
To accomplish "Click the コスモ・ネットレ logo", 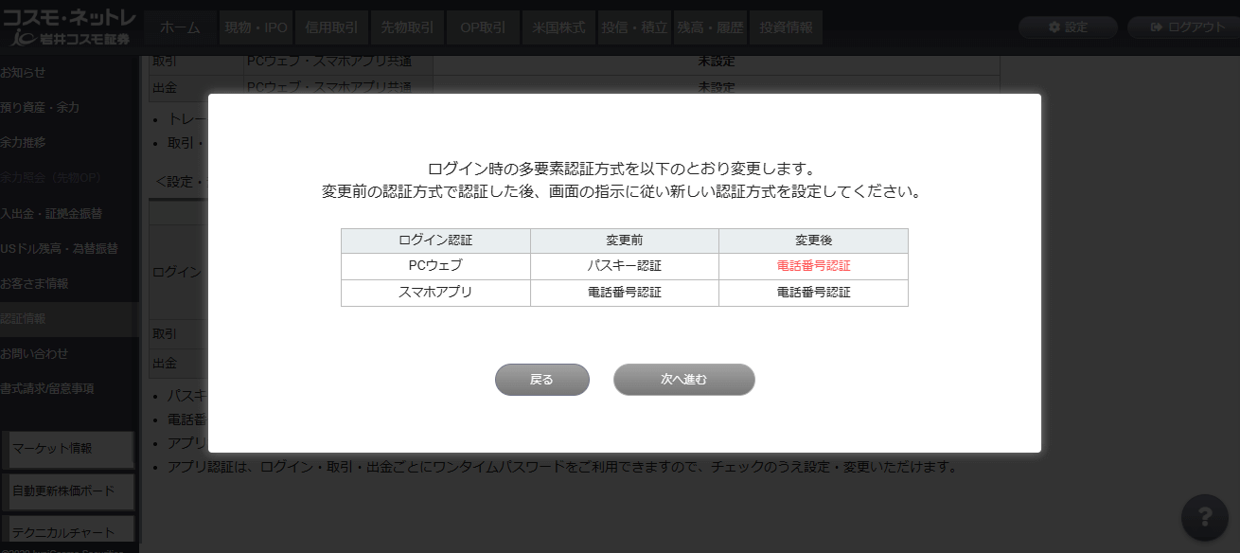I will click(69, 27).
